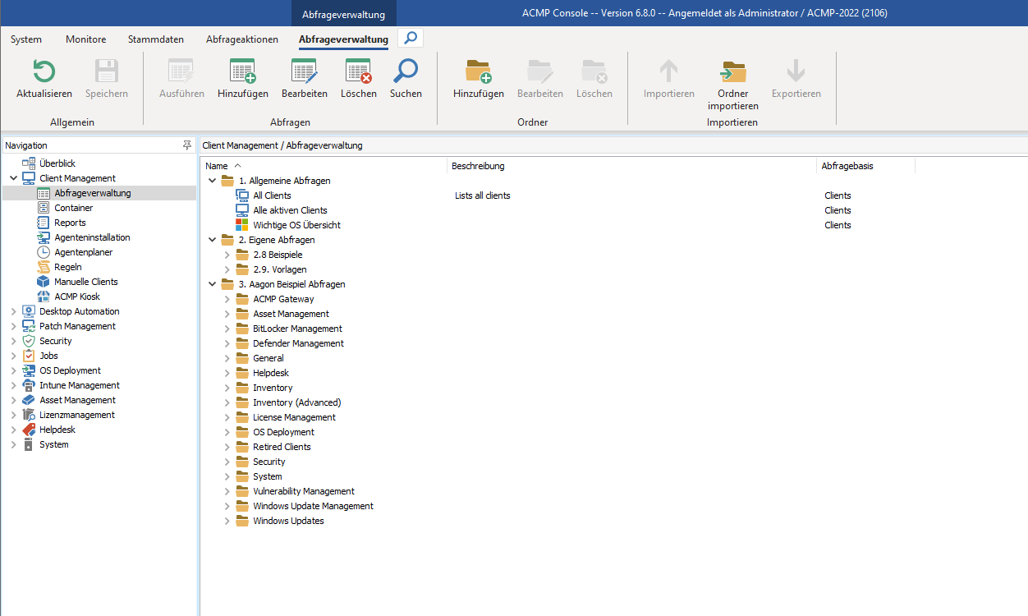Expand the ACMP Gateway folder
This screenshot has height=616, width=1028.
[227, 299]
